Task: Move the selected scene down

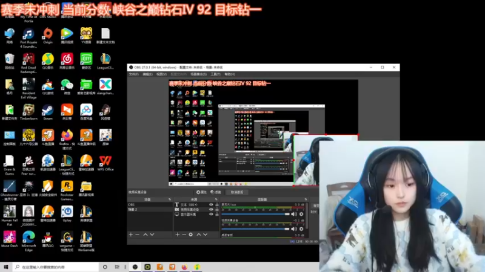Action: (152, 235)
